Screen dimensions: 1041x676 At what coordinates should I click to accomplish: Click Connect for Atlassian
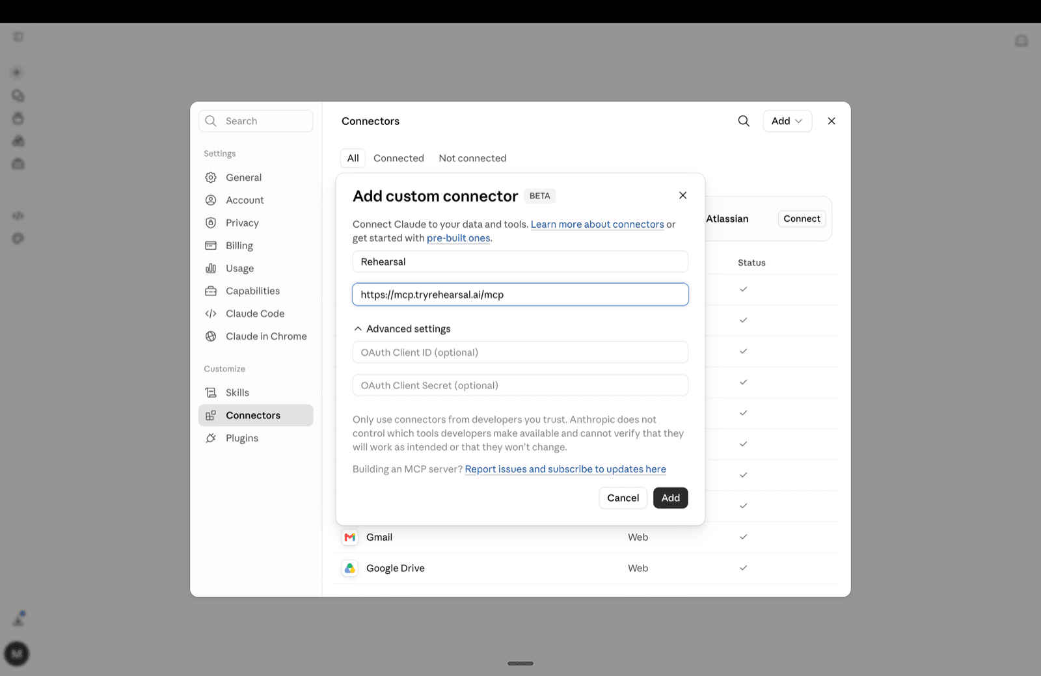pyautogui.click(x=802, y=219)
